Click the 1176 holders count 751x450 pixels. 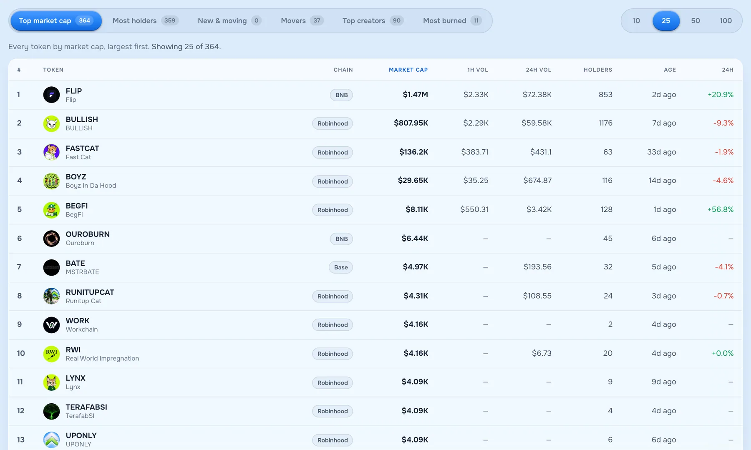[605, 123]
